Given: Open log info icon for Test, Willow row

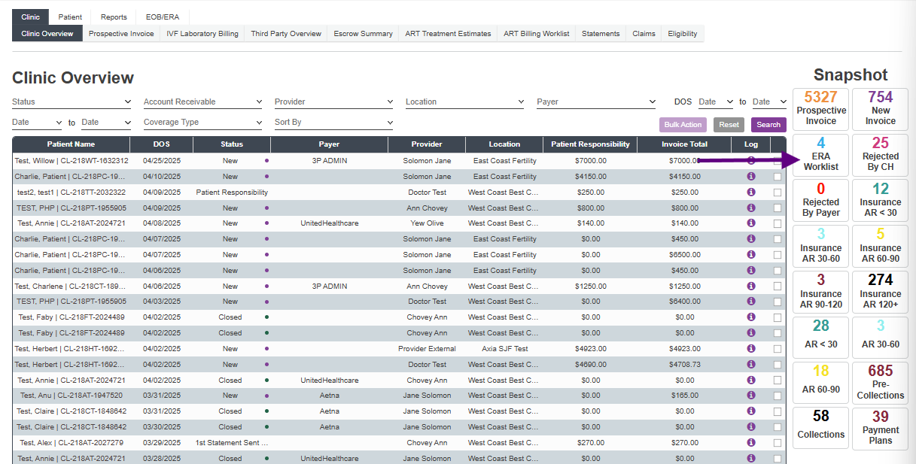Looking at the screenshot, I should (x=750, y=161).
